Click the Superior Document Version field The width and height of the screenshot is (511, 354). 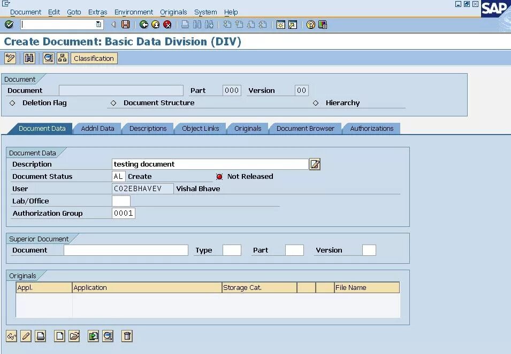369,250
